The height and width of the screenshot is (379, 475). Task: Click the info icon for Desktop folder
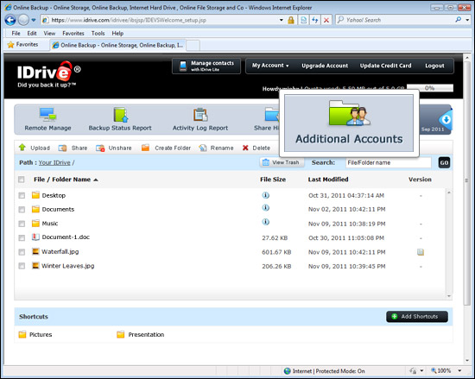tap(266, 195)
